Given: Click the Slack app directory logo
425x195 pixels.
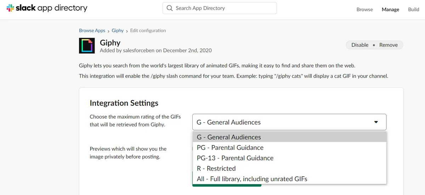Looking at the screenshot, I should point(47,8).
